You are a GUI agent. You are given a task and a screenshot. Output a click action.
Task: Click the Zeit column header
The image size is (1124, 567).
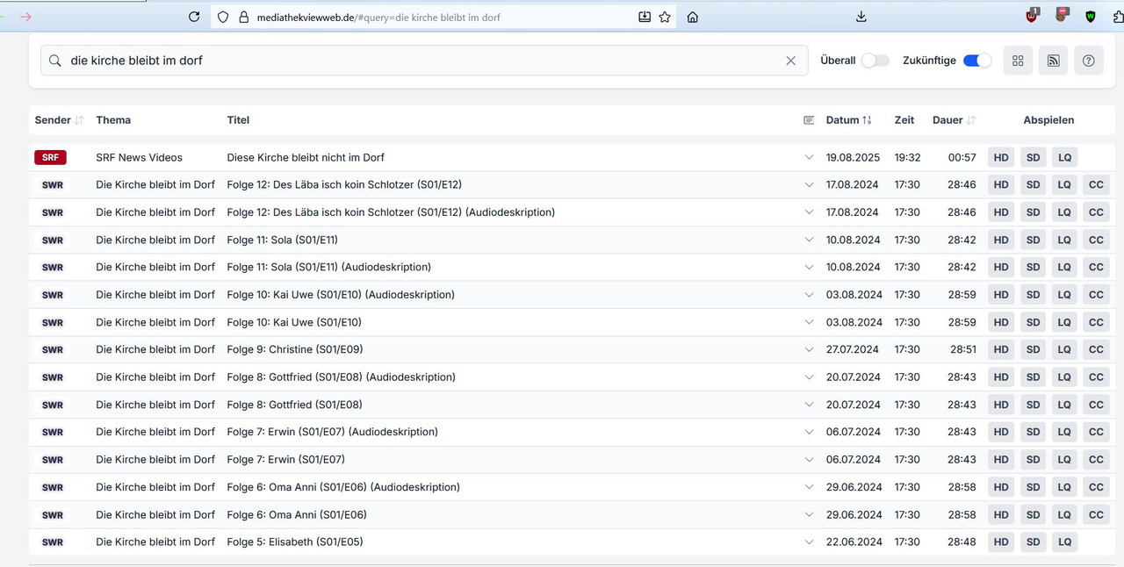(x=904, y=120)
